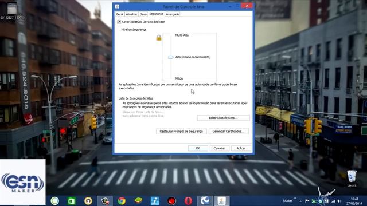Switch to the Java Control Panel taskbar button
The height and width of the screenshot is (206, 367).
(222, 201)
